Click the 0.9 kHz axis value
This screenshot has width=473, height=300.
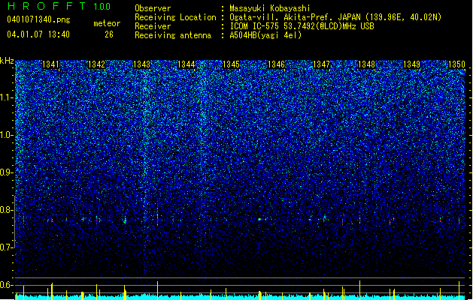pyautogui.click(x=7, y=172)
